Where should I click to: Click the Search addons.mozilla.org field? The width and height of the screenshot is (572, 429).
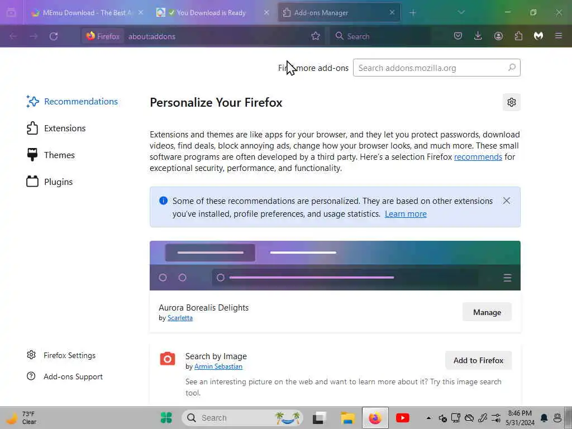436,68
